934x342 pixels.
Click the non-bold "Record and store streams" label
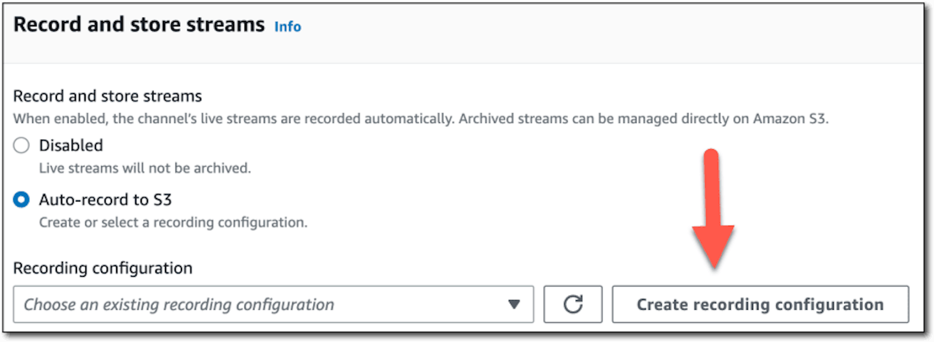(x=108, y=96)
